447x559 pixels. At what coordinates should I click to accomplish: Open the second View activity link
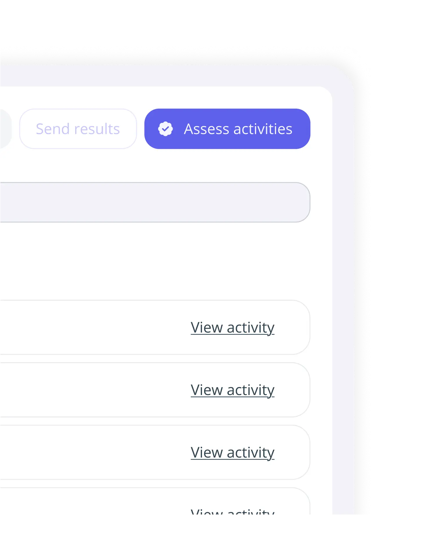click(232, 390)
